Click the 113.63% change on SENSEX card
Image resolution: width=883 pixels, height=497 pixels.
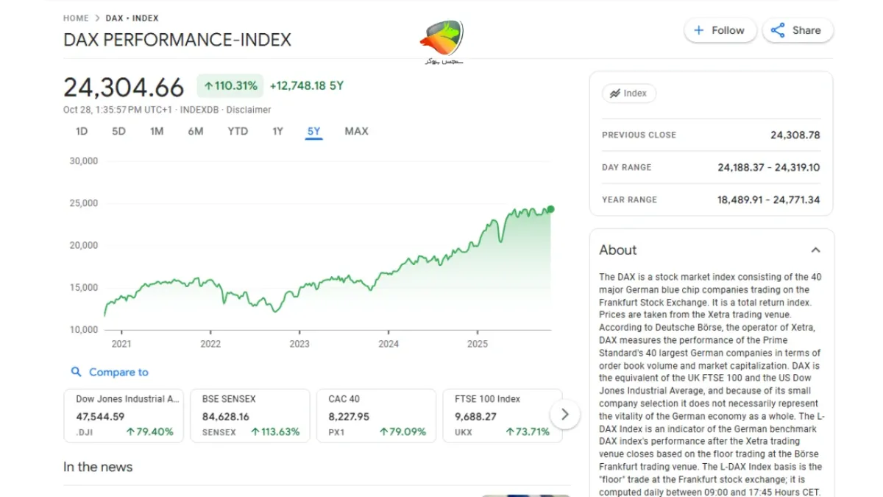(x=276, y=431)
